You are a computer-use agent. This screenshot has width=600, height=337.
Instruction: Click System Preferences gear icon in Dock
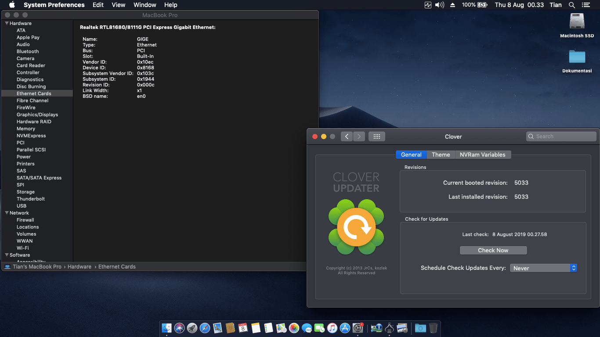pos(358,328)
